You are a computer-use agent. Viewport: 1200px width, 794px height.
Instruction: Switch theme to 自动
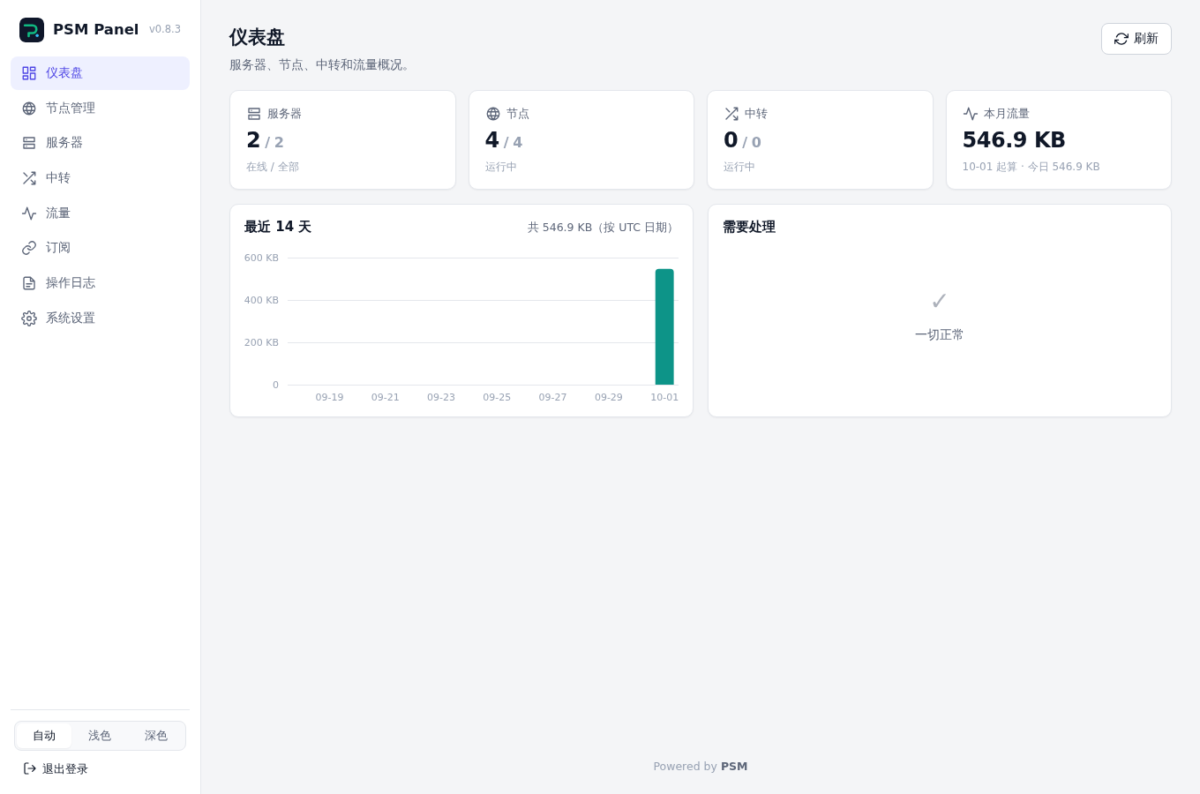[x=44, y=736]
